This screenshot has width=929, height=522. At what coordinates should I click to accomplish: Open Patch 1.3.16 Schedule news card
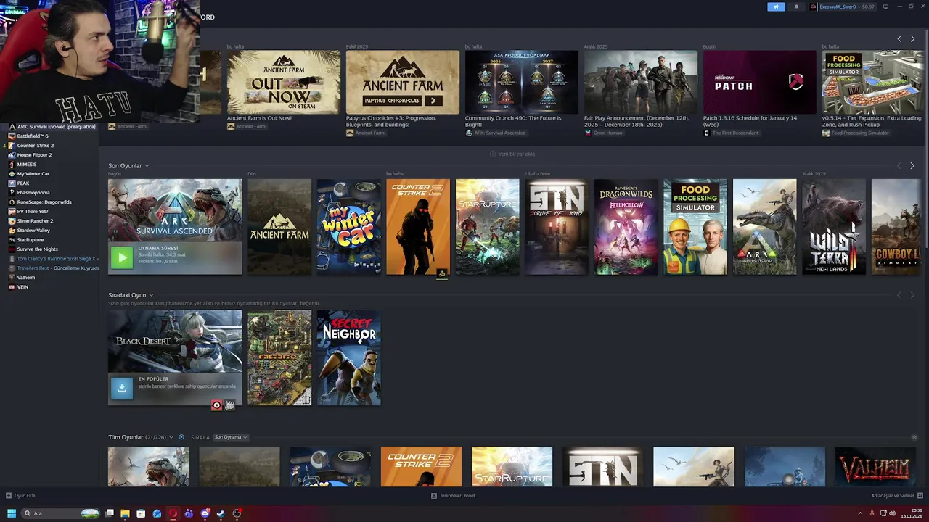pyautogui.click(x=760, y=82)
